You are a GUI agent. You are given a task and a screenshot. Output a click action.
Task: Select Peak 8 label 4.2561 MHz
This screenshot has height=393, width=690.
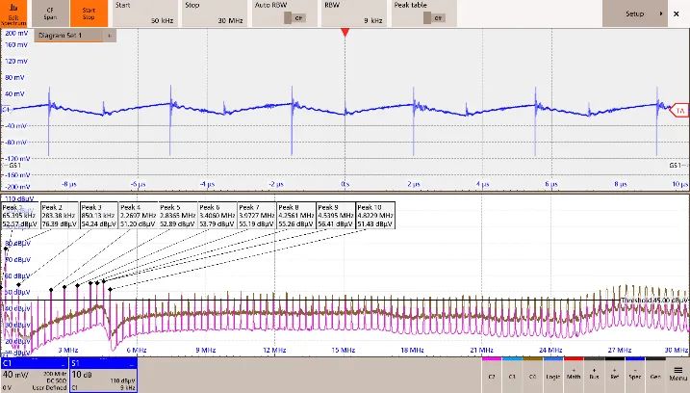[296, 216]
